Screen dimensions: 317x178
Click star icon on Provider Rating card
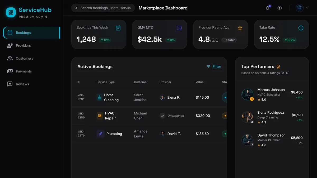point(240,28)
